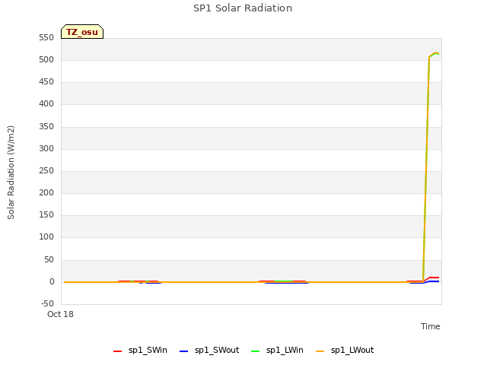
Task: Click the -50 y-axis tick label
Action: click(47, 303)
